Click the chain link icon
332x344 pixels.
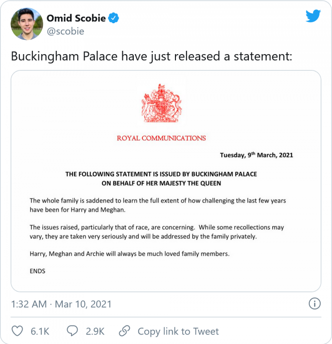(124, 331)
